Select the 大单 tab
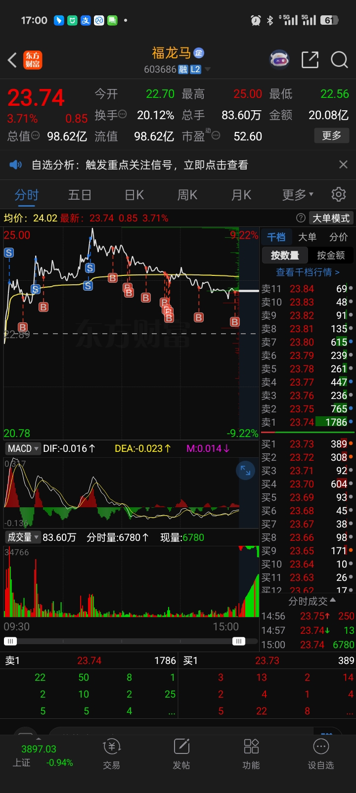 pos(307,237)
